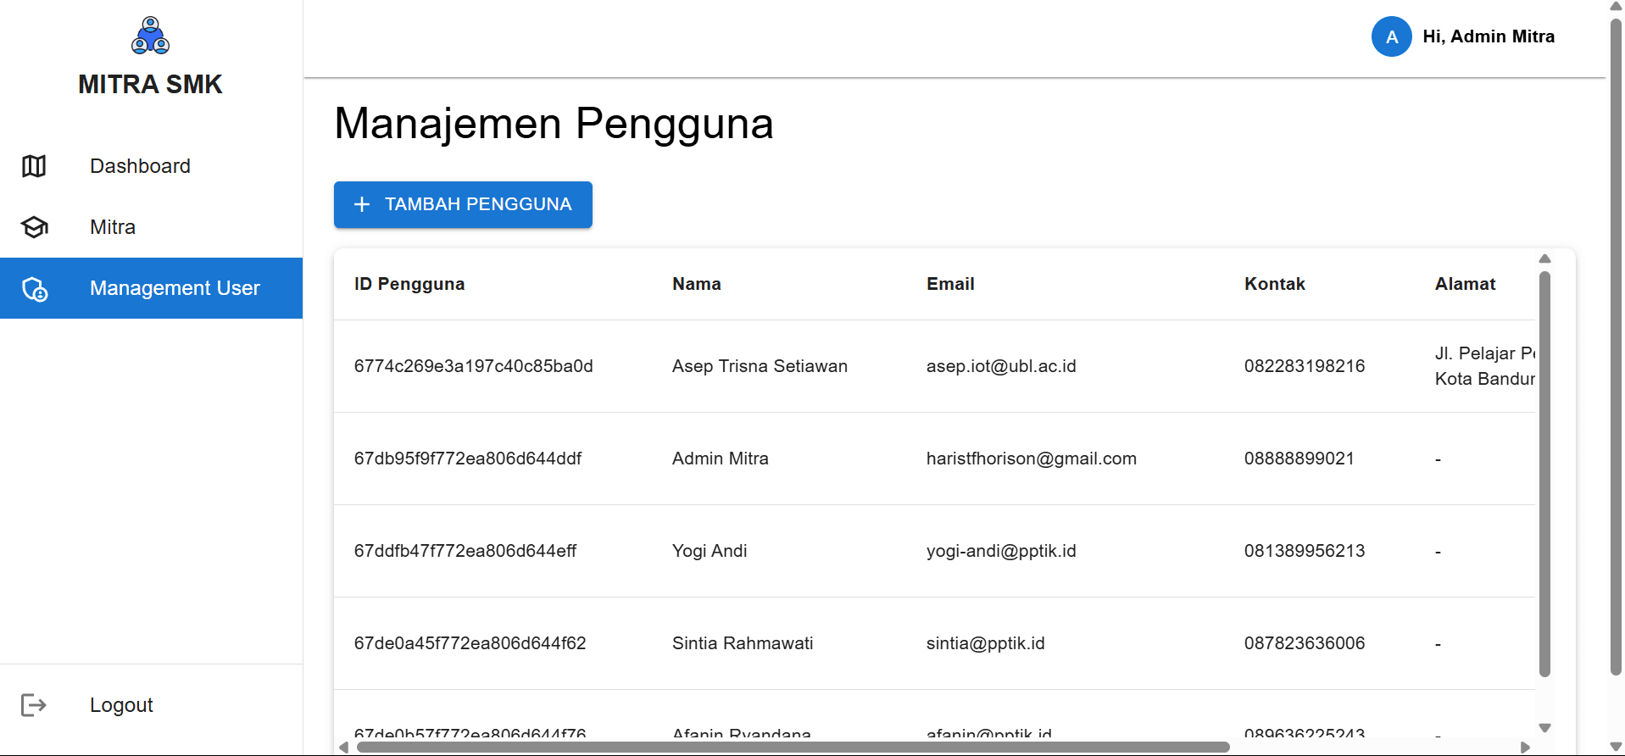Click table's vertical scrollbar up arrow
Image resolution: width=1625 pixels, height=756 pixels.
pyautogui.click(x=1544, y=258)
